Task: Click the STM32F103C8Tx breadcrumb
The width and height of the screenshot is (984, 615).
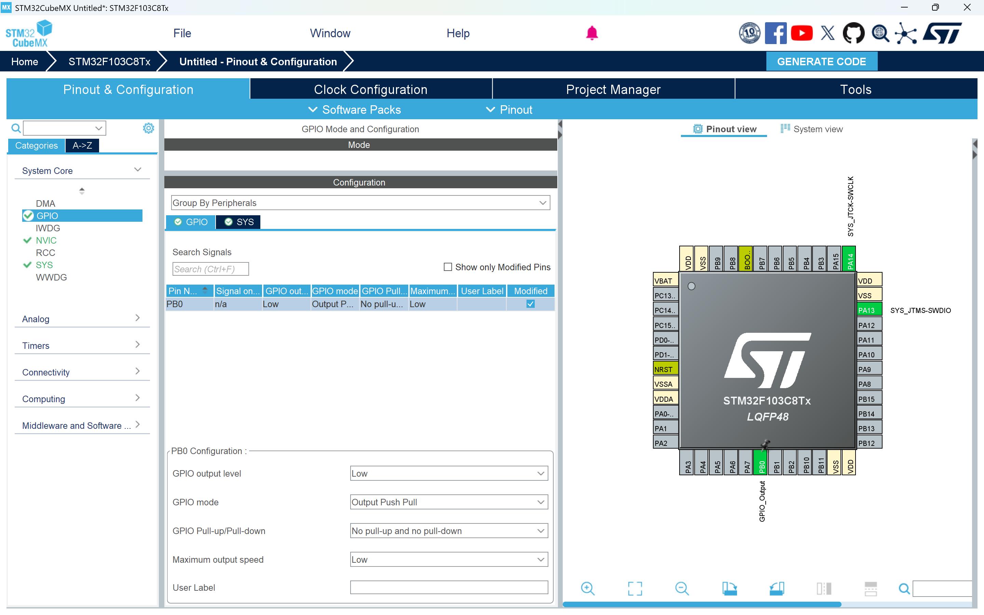Action: [109, 61]
